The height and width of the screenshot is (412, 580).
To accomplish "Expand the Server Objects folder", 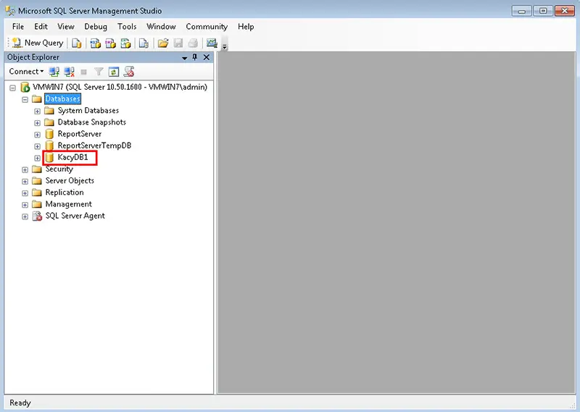I will pos(25,182).
